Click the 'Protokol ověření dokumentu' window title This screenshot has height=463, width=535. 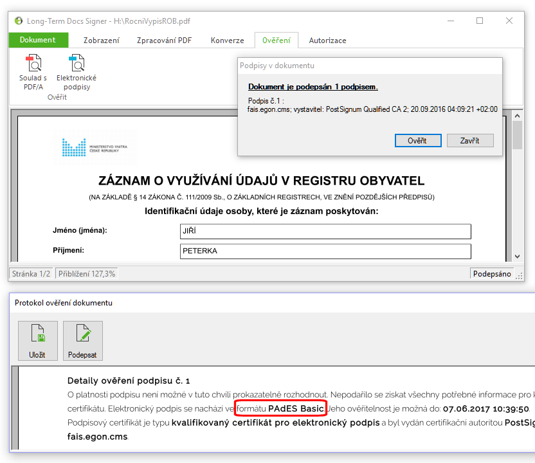64,303
